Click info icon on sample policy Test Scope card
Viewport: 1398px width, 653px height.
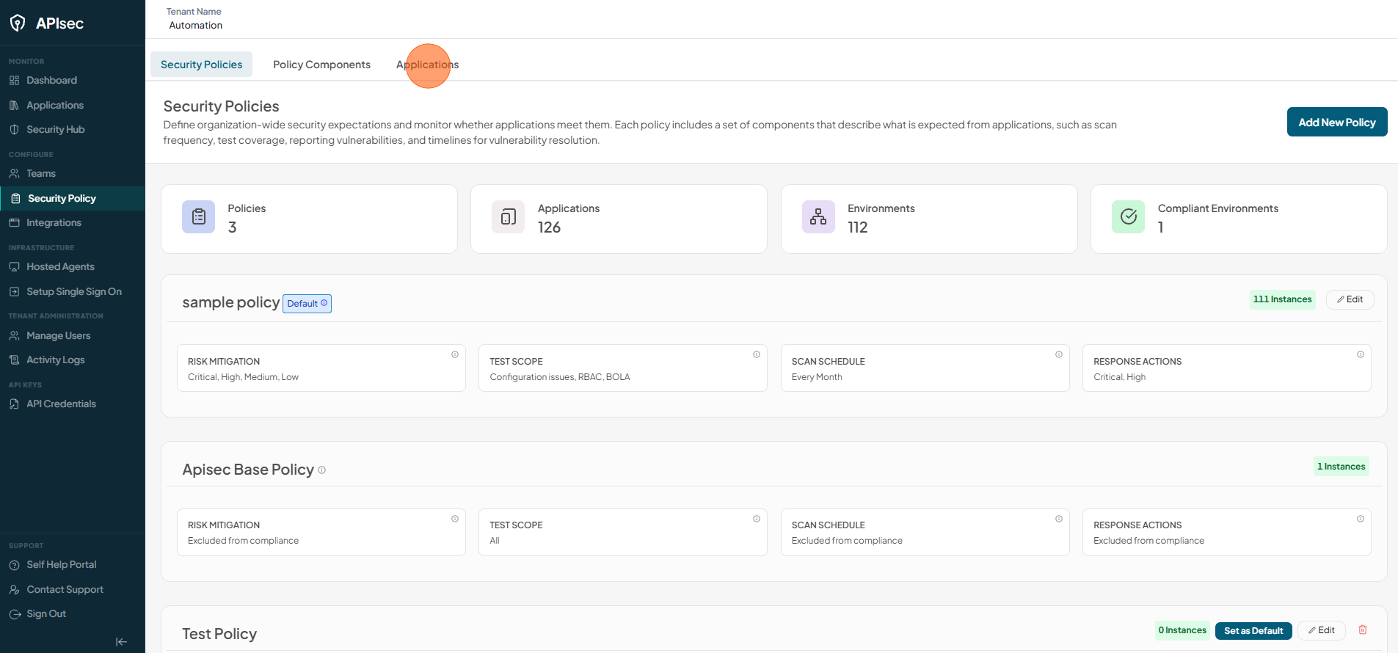pyautogui.click(x=757, y=354)
